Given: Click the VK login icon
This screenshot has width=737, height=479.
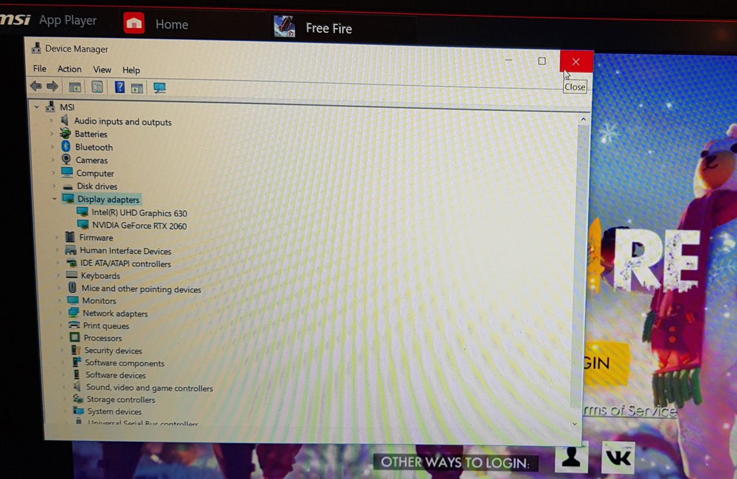Looking at the screenshot, I should pyautogui.click(x=617, y=458).
